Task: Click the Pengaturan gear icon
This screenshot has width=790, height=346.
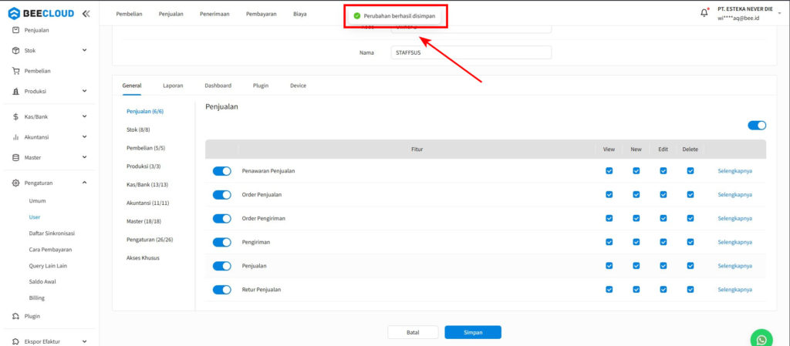Action: pos(16,183)
